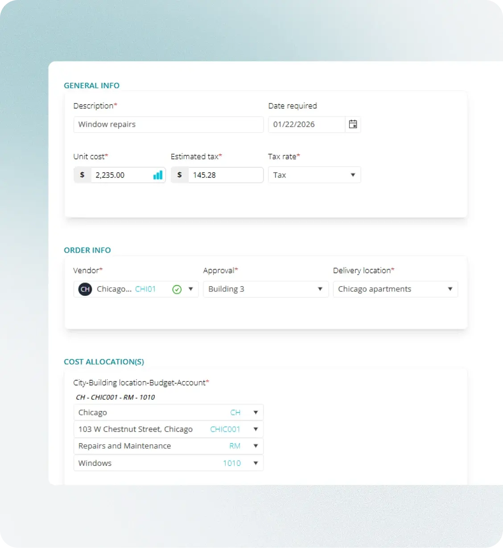This screenshot has width=503, height=548.
Task: Click the ORDER INFO heading
Action: (x=87, y=250)
